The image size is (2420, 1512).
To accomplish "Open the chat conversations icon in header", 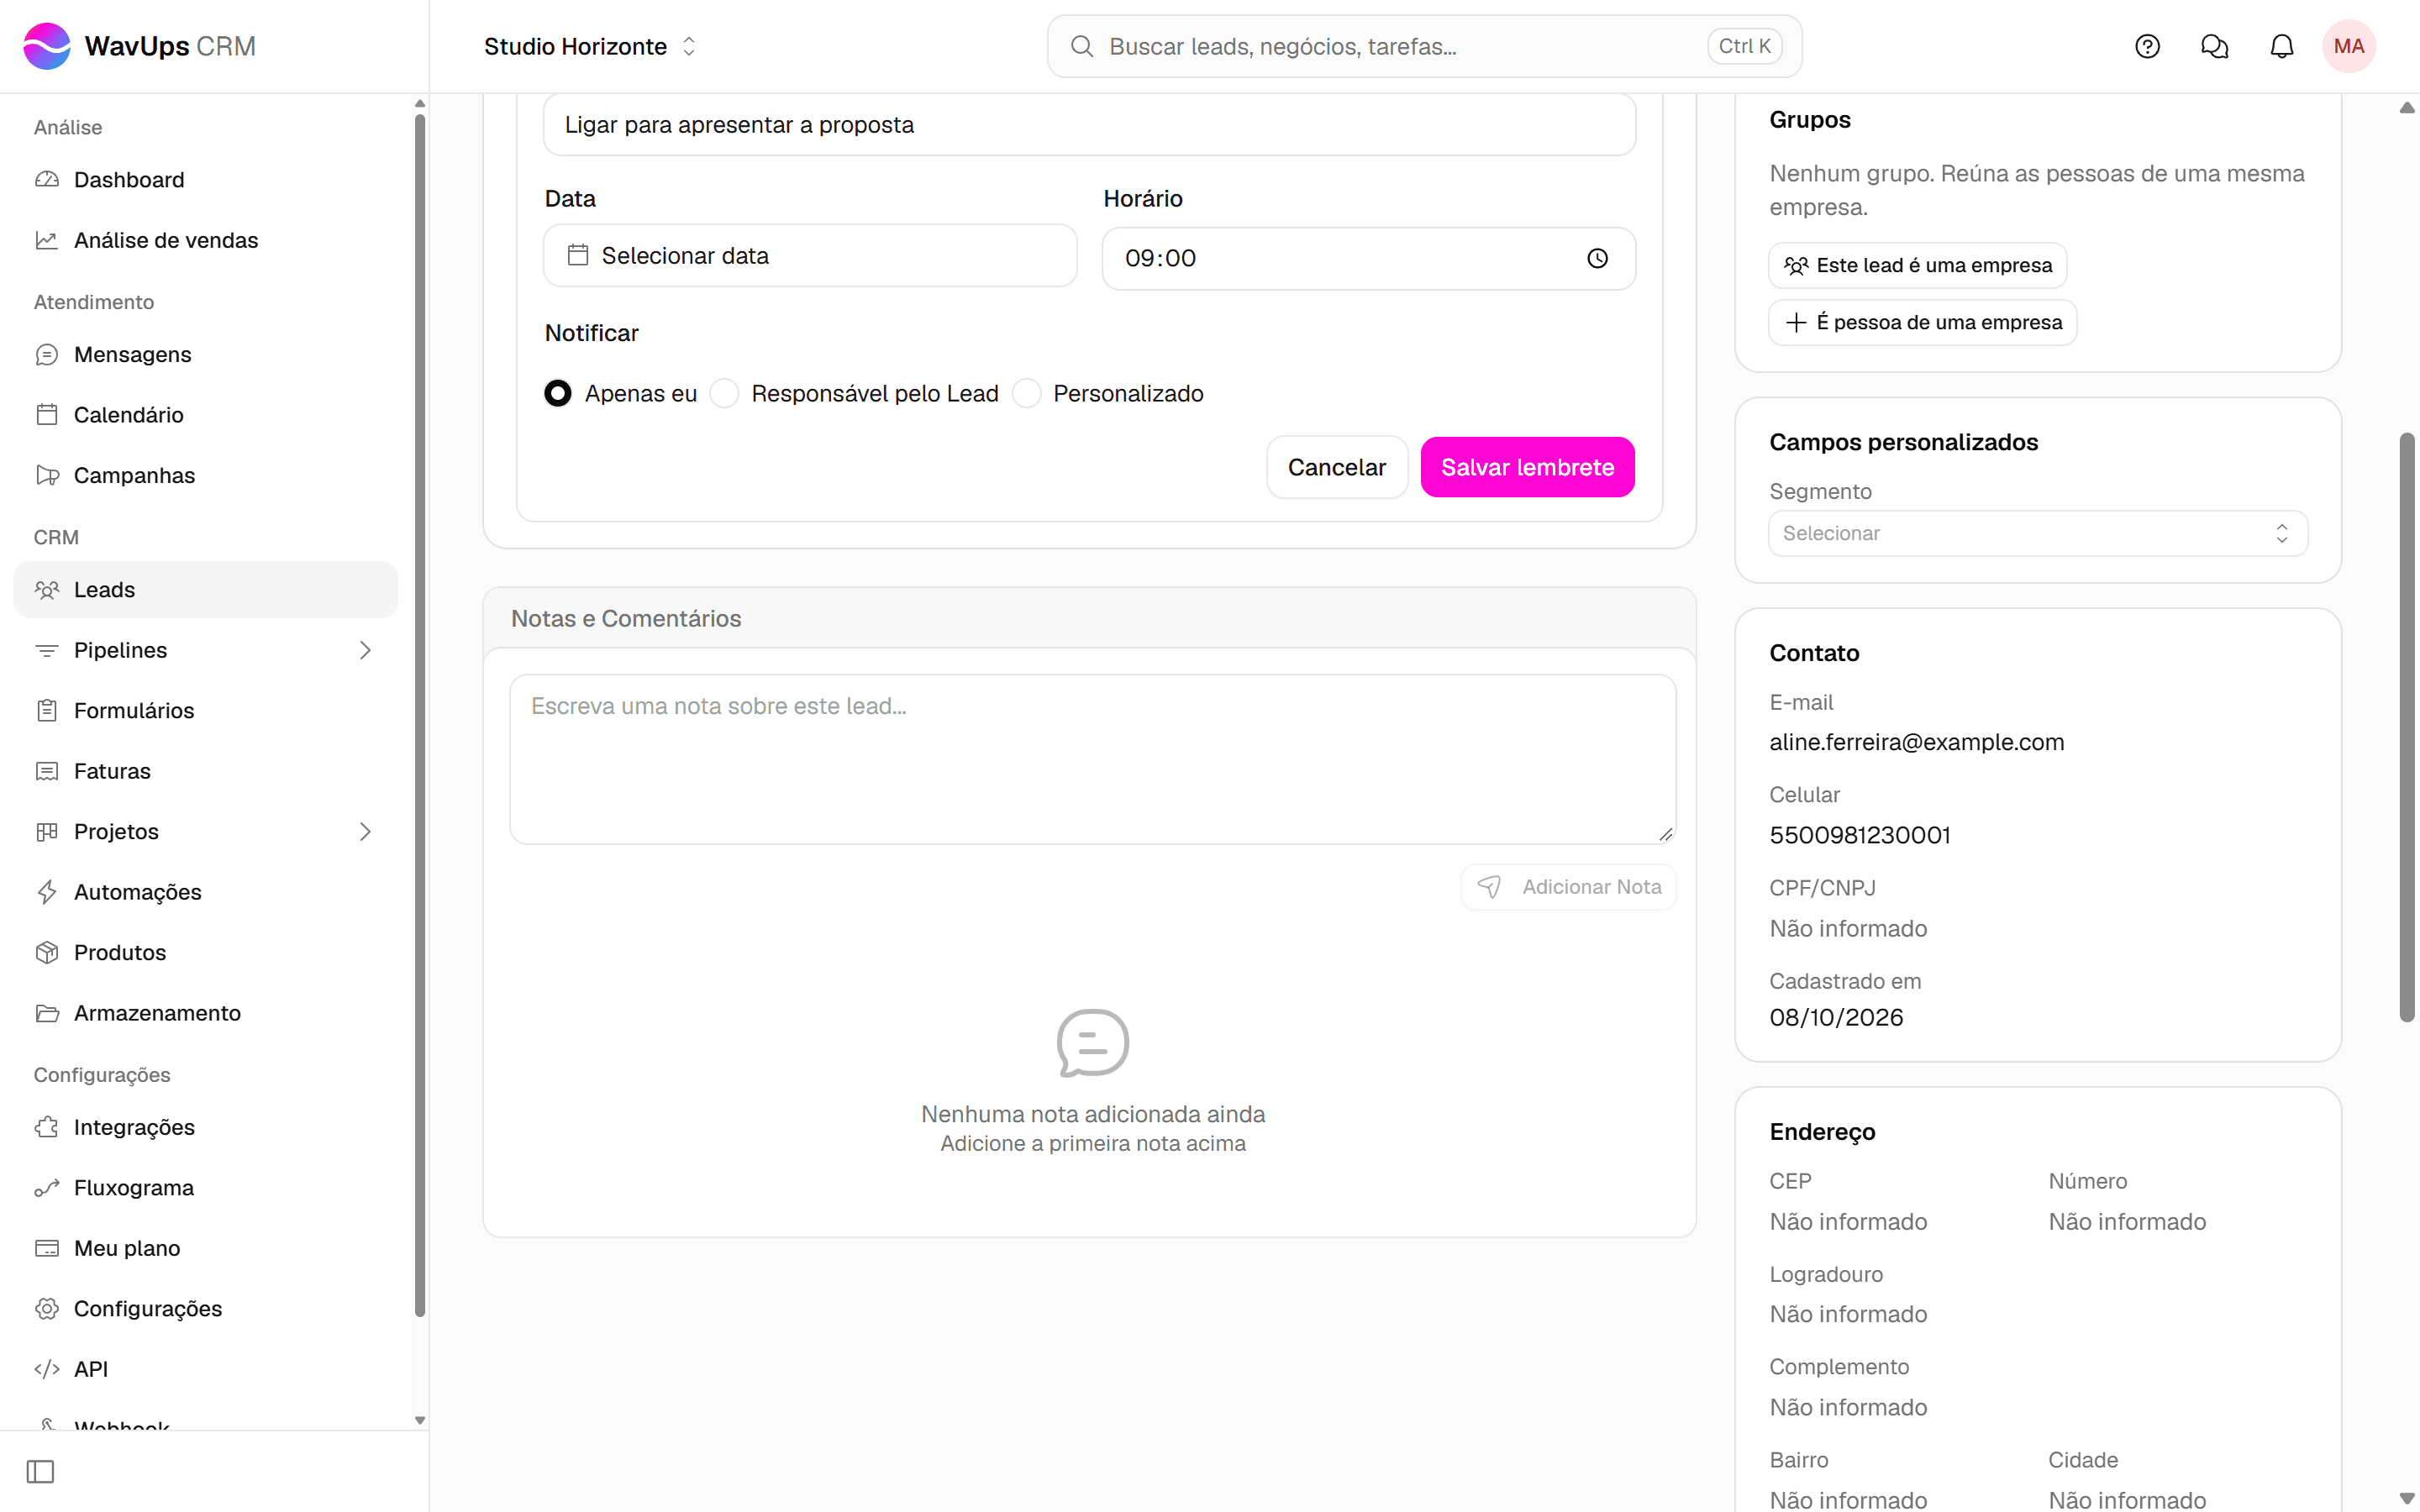I will (2214, 46).
